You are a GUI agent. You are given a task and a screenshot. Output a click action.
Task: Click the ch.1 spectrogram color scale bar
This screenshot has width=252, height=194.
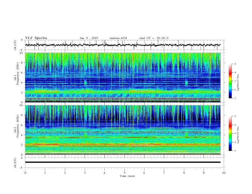click(x=230, y=81)
